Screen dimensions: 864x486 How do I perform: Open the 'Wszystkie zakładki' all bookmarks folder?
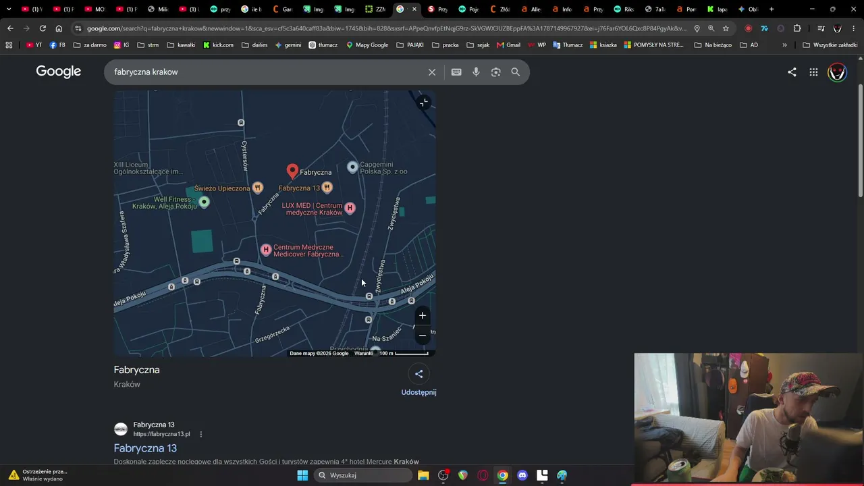[x=830, y=45]
